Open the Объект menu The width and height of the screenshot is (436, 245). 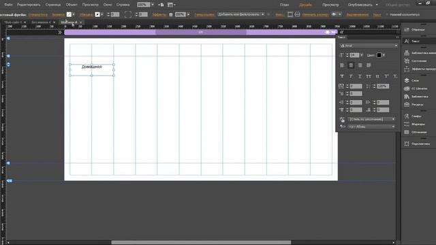click(72, 5)
